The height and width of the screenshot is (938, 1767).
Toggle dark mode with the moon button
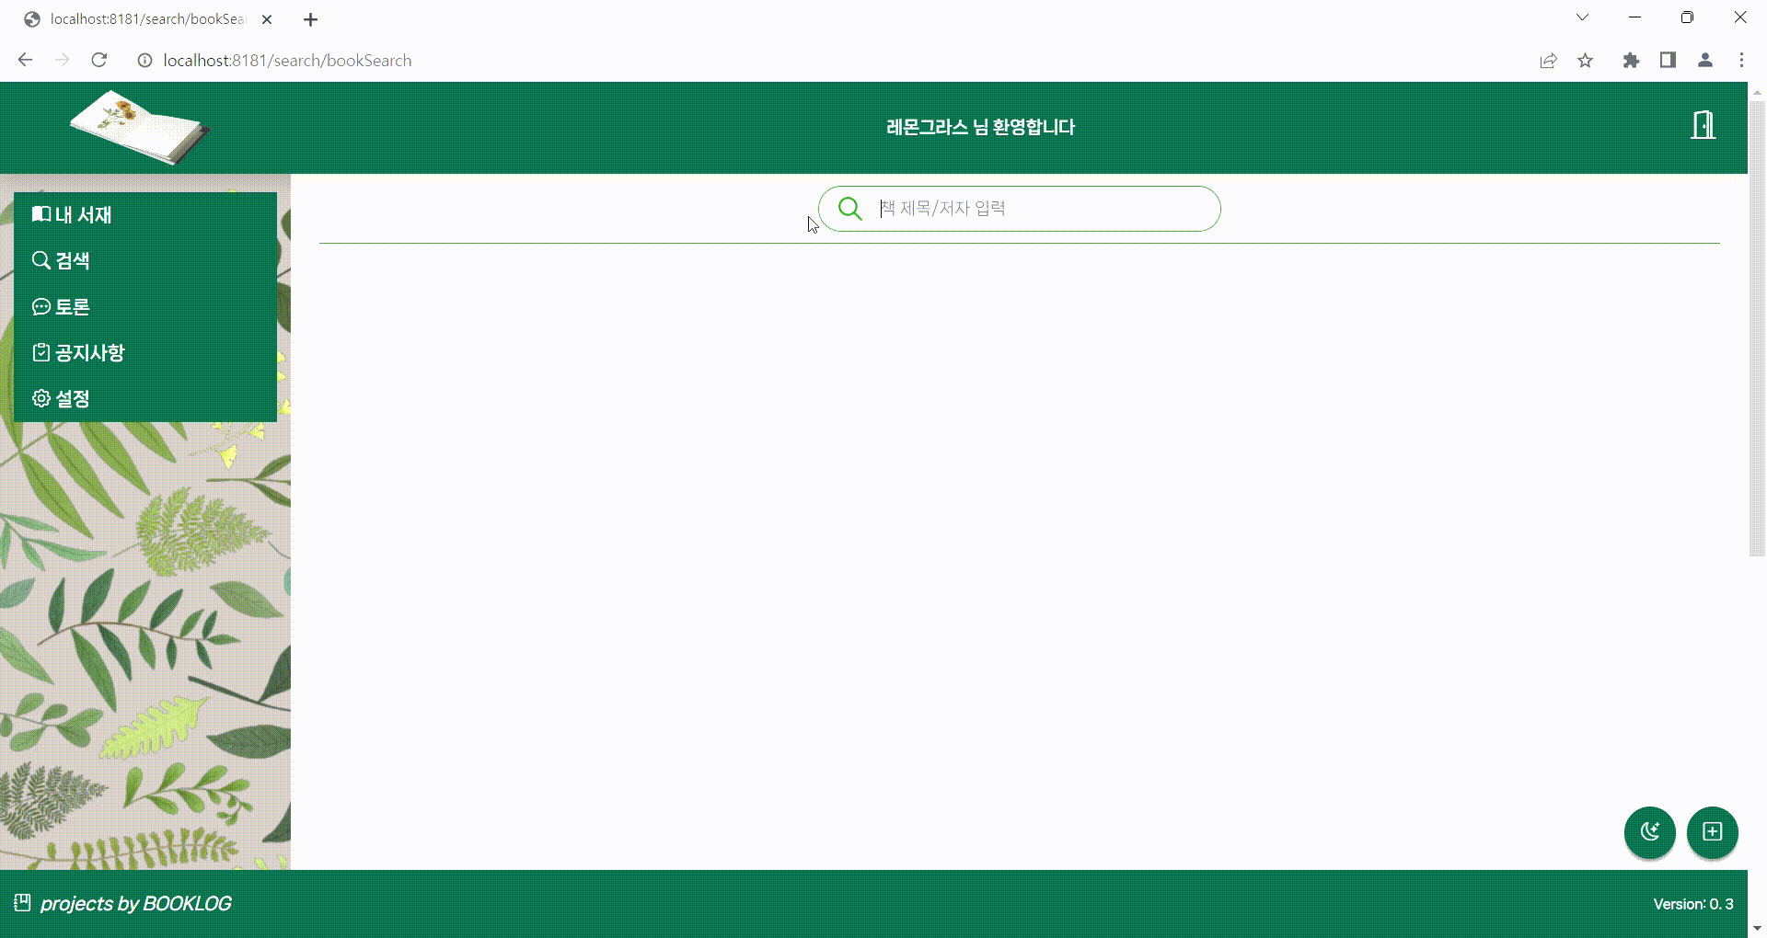tap(1650, 833)
